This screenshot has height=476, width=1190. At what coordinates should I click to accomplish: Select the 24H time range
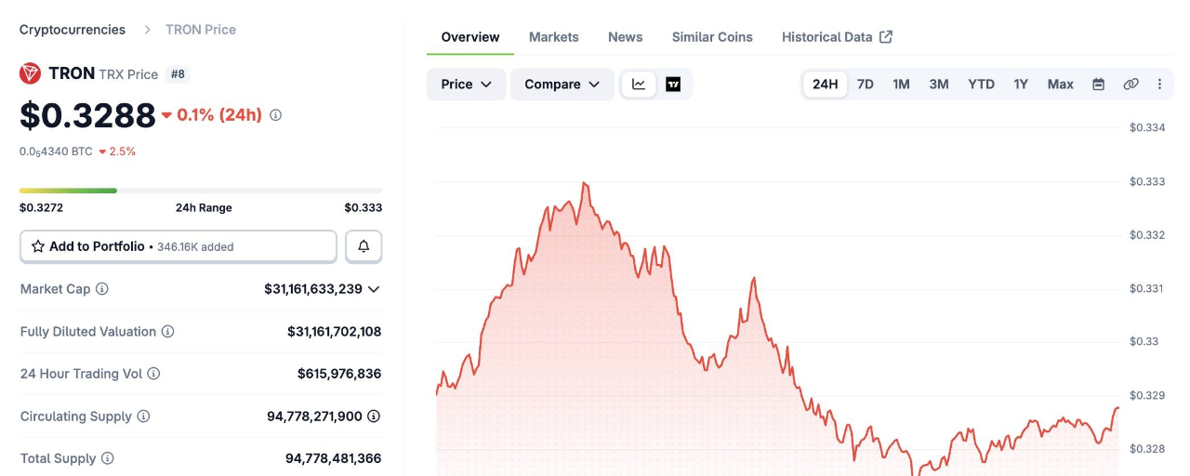[826, 85]
